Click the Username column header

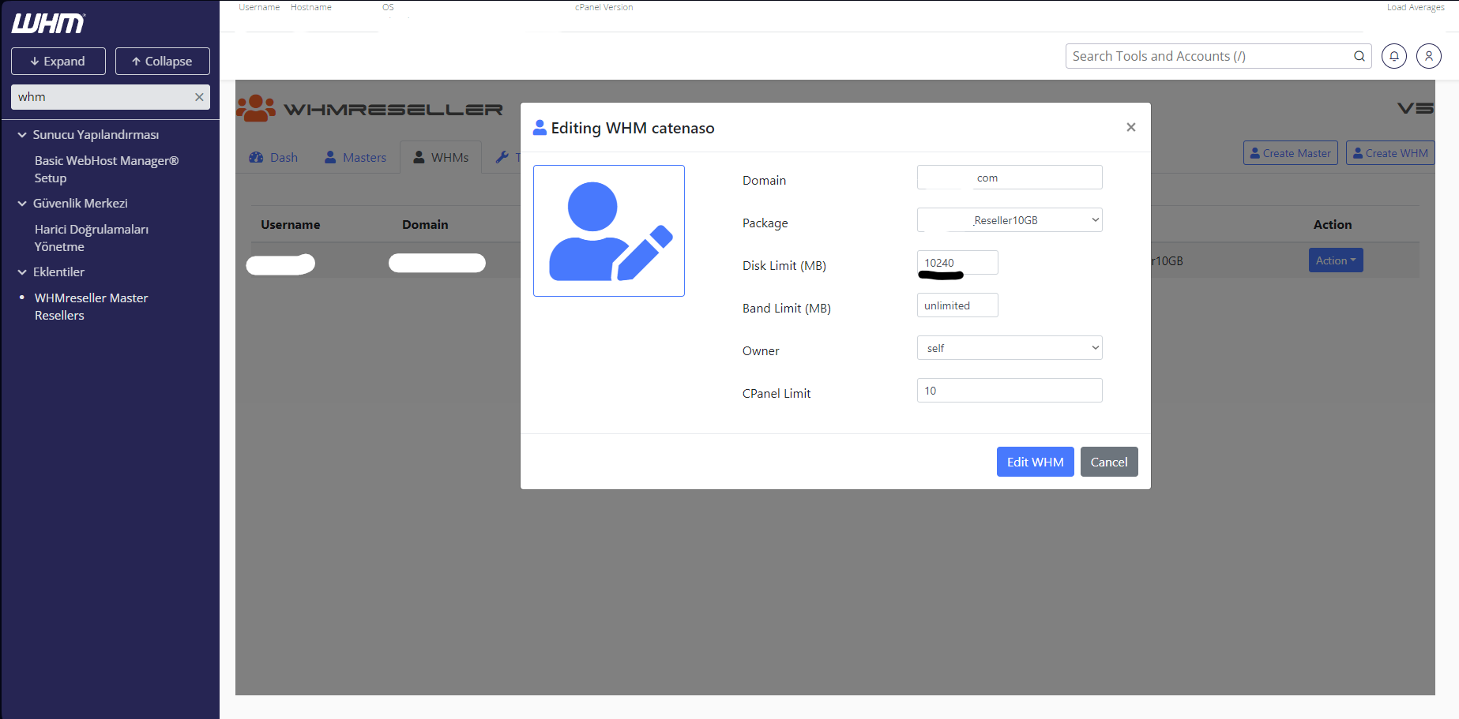click(x=291, y=225)
